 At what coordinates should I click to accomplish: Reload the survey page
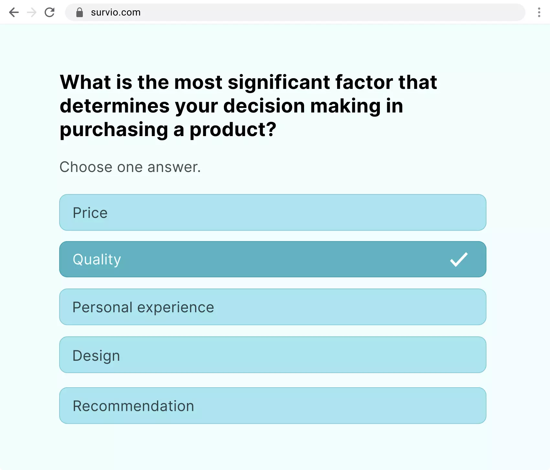pyautogui.click(x=50, y=12)
